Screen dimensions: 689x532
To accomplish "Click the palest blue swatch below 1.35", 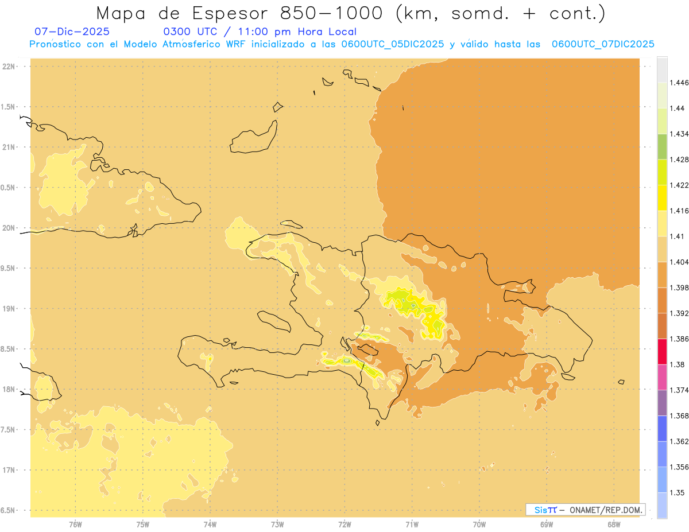I will click(x=662, y=506).
